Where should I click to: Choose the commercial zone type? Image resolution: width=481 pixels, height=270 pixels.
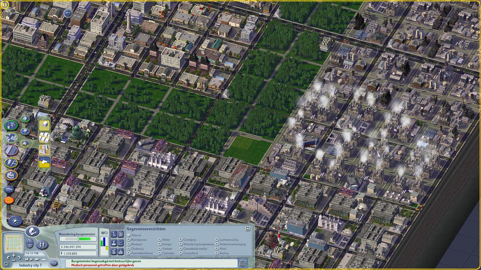point(25,131)
